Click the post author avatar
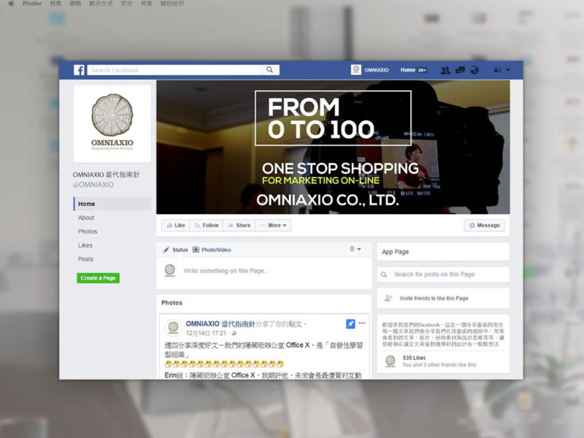 tap(173, 327)
